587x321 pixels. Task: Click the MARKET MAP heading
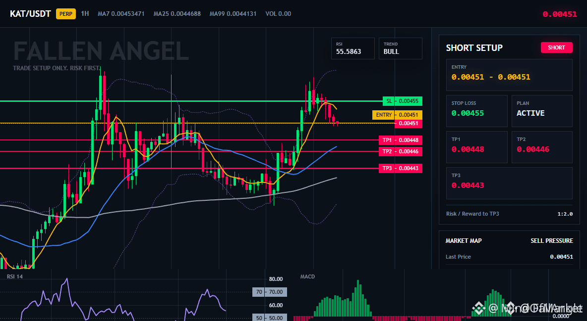(464, 241)
